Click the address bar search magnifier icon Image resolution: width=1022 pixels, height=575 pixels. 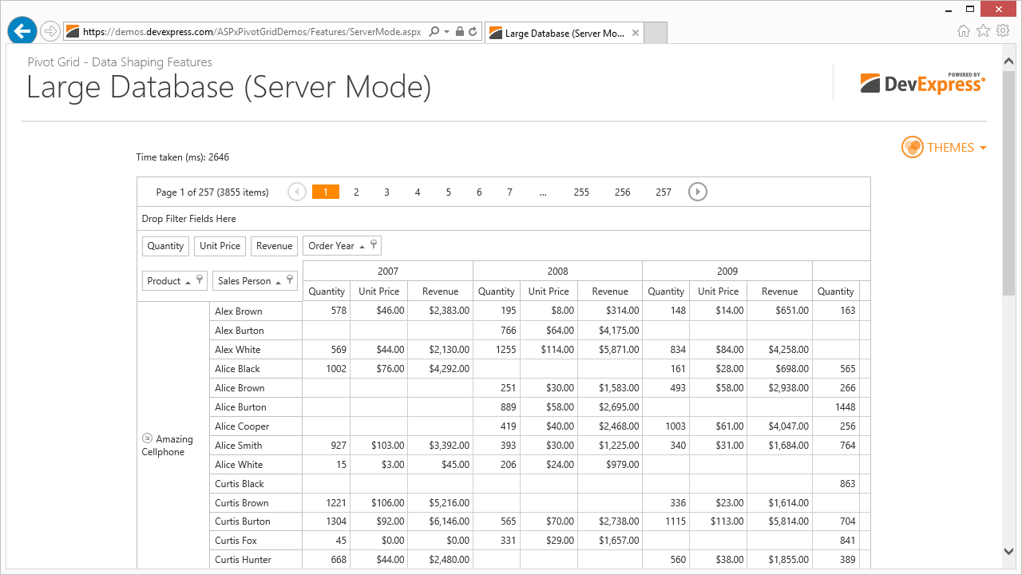(x=434, y=32)
